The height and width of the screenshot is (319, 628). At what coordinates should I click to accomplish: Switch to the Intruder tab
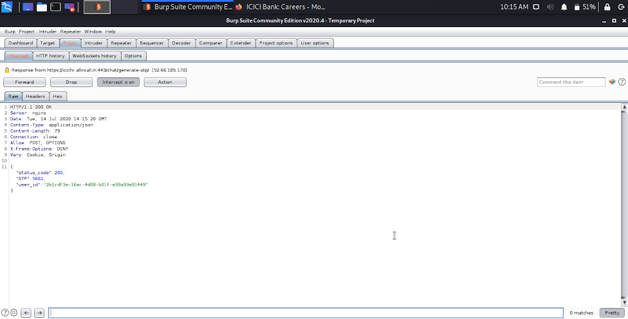click(93, 43)
